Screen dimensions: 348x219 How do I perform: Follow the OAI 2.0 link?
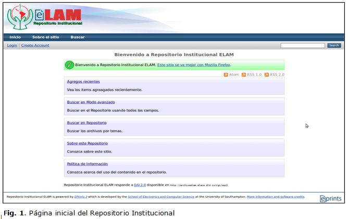(140, 185)
